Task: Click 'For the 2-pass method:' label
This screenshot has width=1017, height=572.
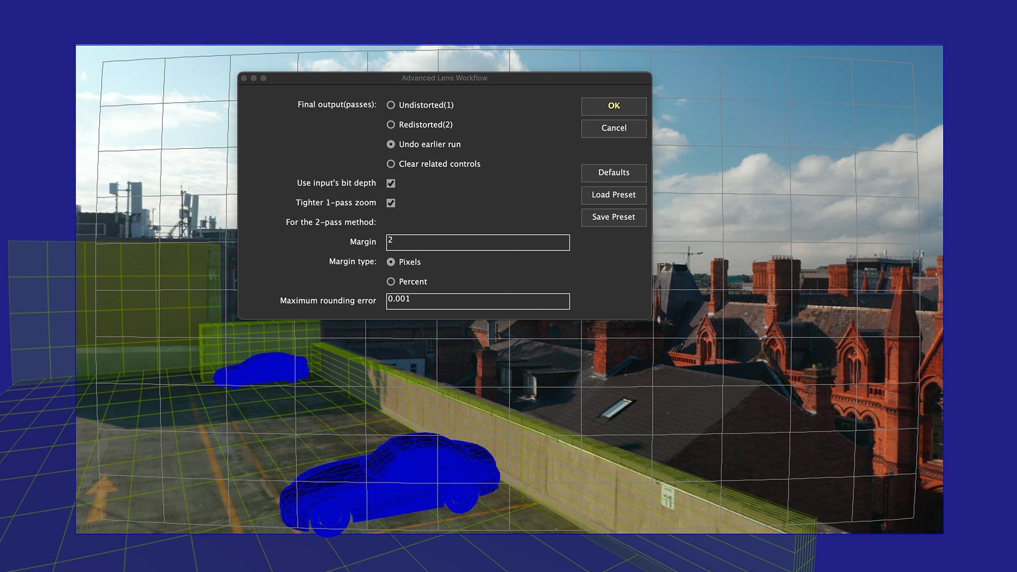Action: pyautogui.click(x=331, y=222)
